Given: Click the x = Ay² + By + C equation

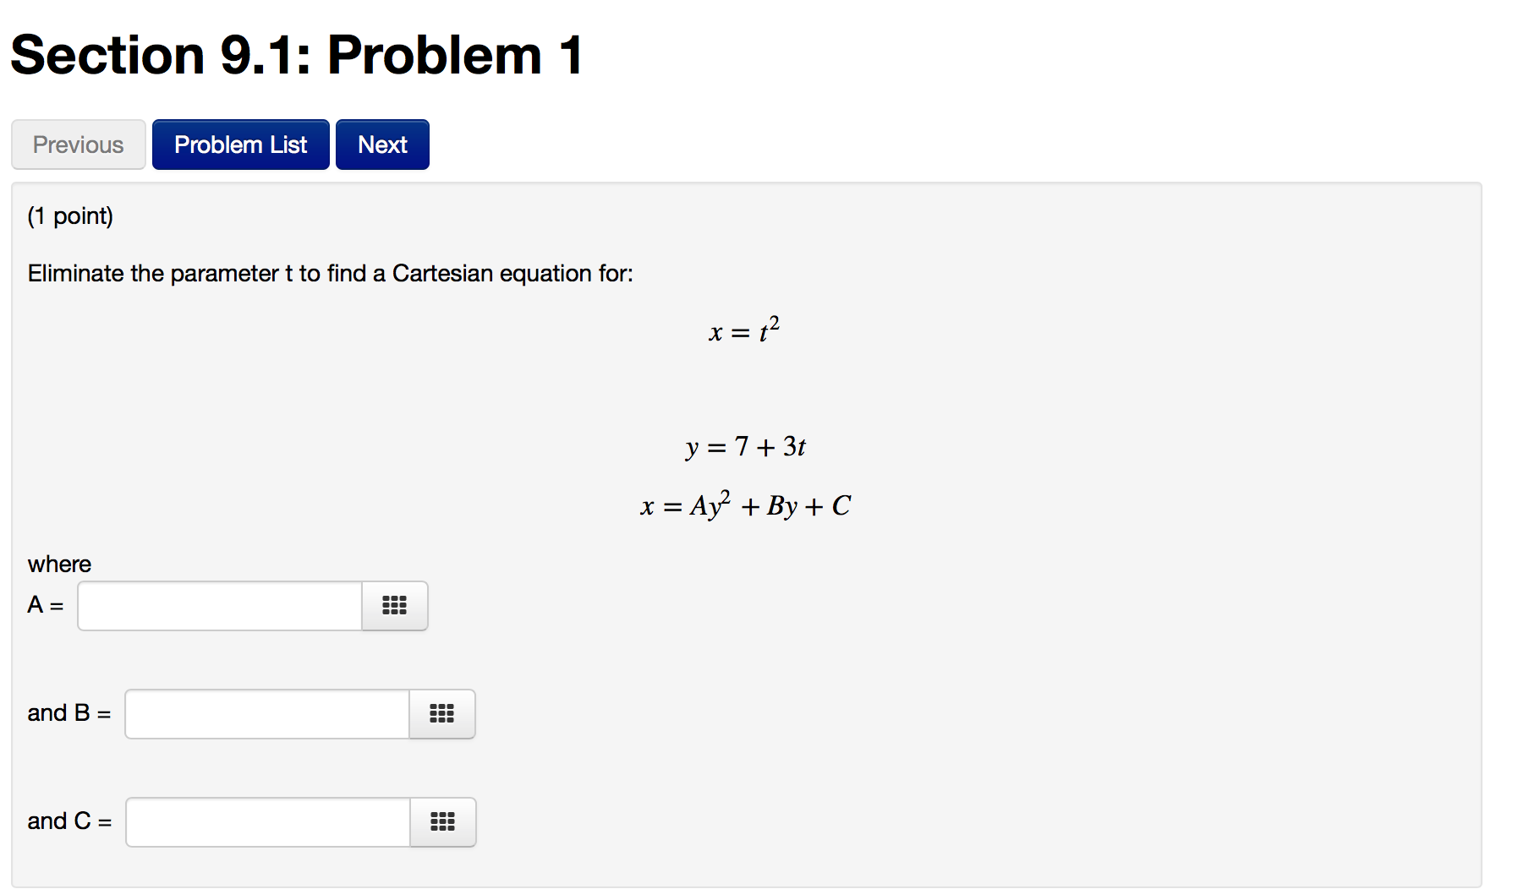Looking at the screenshot, I should click(746, 504).
